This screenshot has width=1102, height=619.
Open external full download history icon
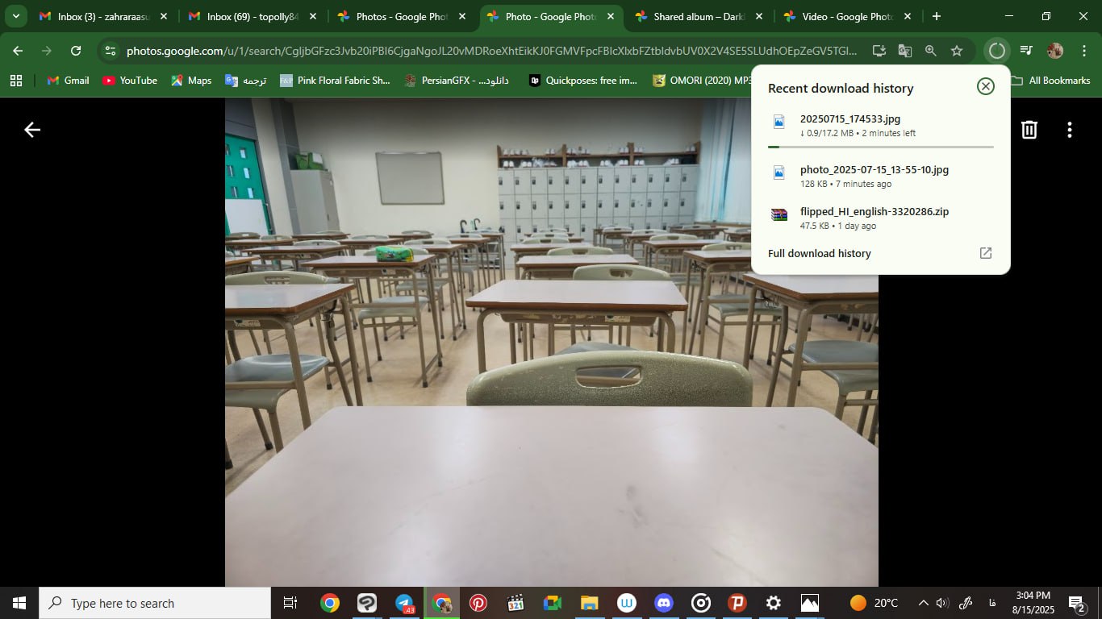click(x=985, y=253)
